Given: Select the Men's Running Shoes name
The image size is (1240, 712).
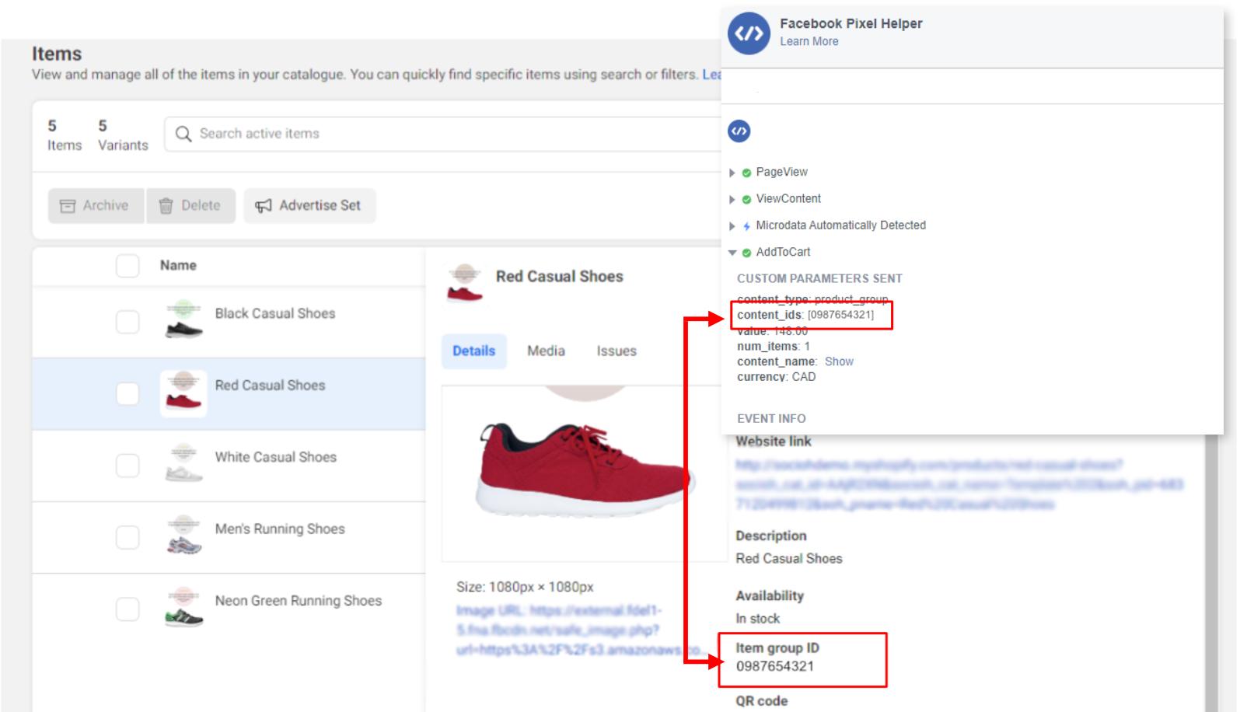Looking at the screenshot, I should click(280, 529).
